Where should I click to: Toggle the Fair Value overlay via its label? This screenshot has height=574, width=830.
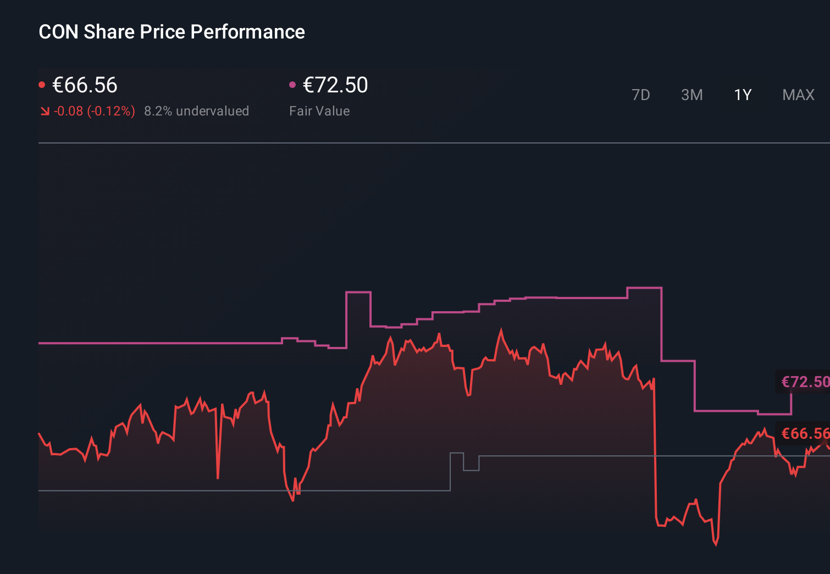319,111
